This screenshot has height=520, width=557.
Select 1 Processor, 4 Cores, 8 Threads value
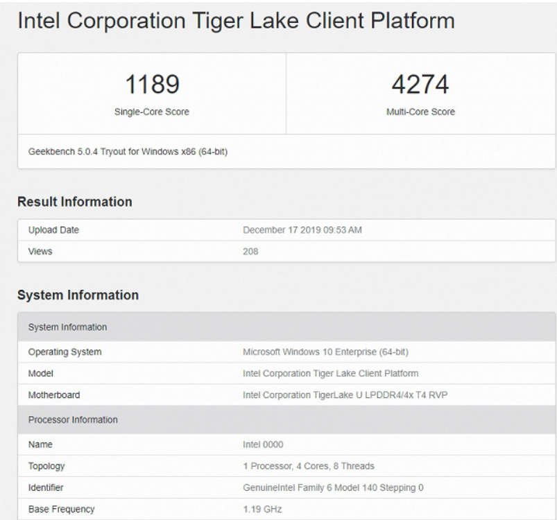coord(309,466)
